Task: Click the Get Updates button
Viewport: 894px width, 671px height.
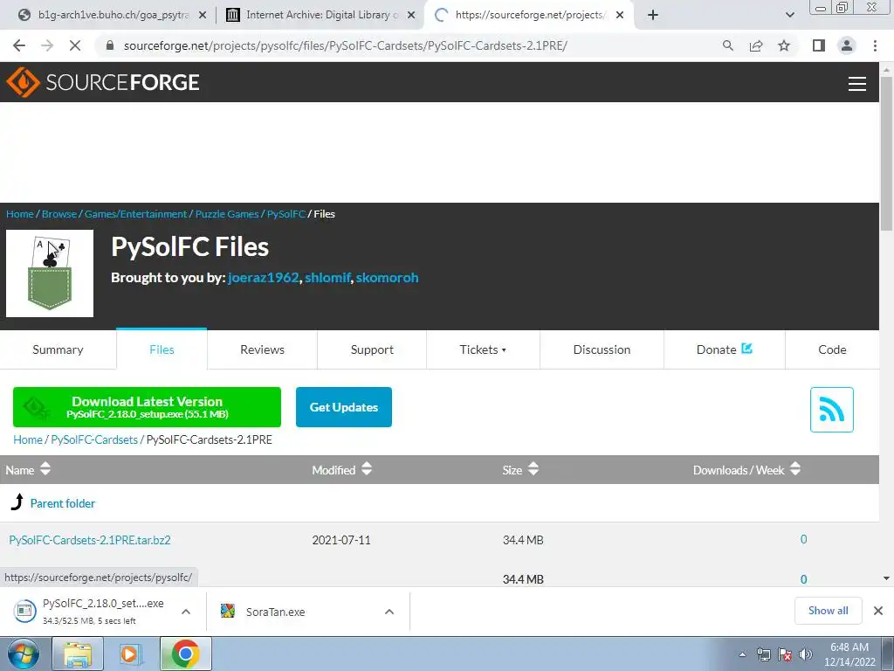Action: pos(344,407)
